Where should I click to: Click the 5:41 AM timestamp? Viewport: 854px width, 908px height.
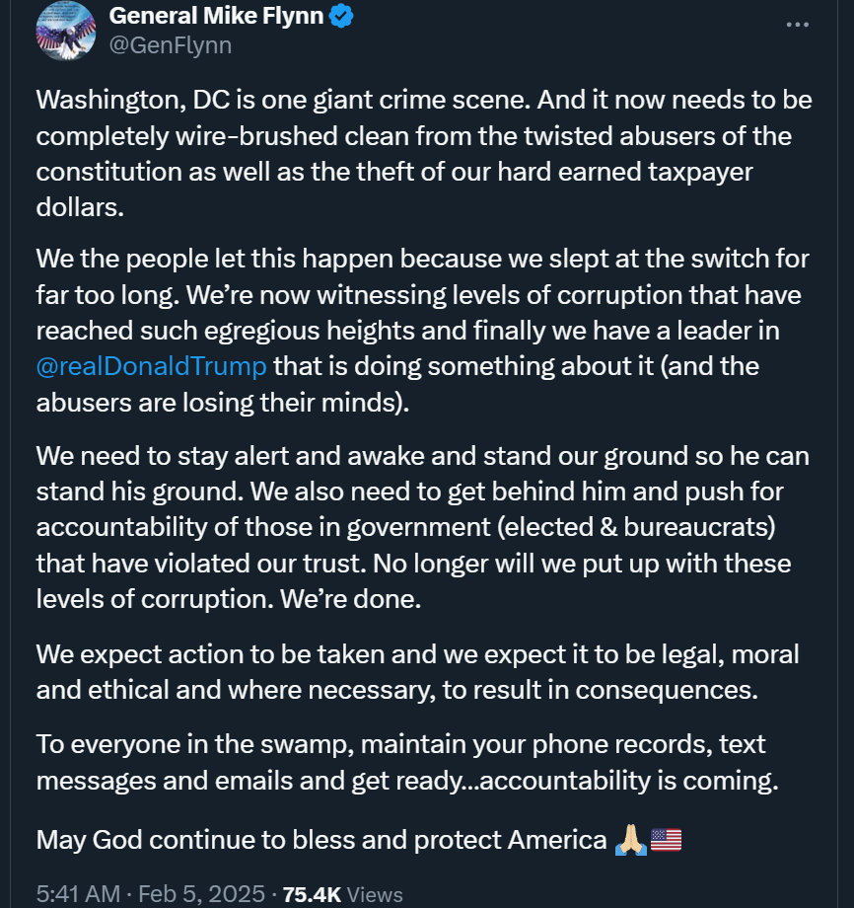78,893
